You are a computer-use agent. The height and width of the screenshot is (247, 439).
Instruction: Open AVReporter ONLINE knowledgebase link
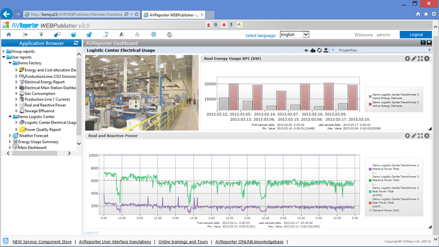click(x=249, y=242)
